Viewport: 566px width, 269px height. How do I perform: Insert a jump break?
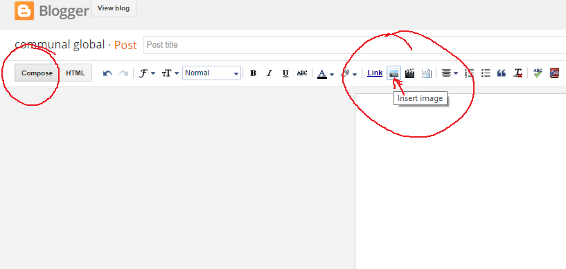pyautogui.click(x=426, y=73)
